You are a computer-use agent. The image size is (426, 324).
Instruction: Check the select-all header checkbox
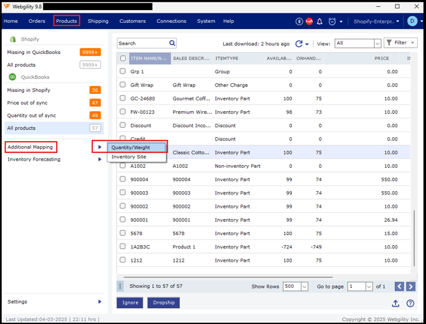click(123, 58)
